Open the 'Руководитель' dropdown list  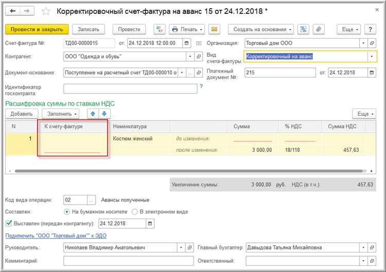pos(181,248)
